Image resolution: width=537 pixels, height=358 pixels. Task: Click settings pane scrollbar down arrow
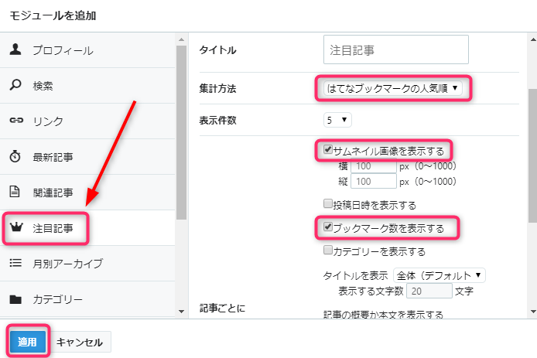click(533, 312)
